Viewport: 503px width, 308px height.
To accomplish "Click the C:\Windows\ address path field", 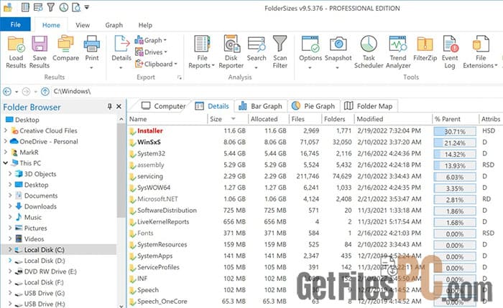I will 276,92.
